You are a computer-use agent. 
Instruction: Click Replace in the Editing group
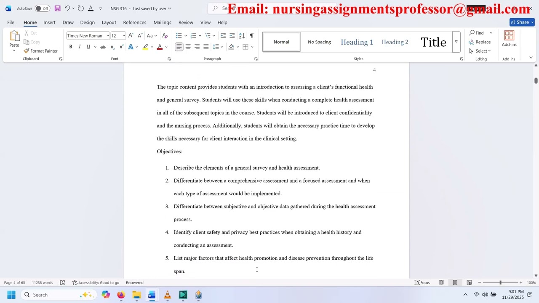point(480,42)
